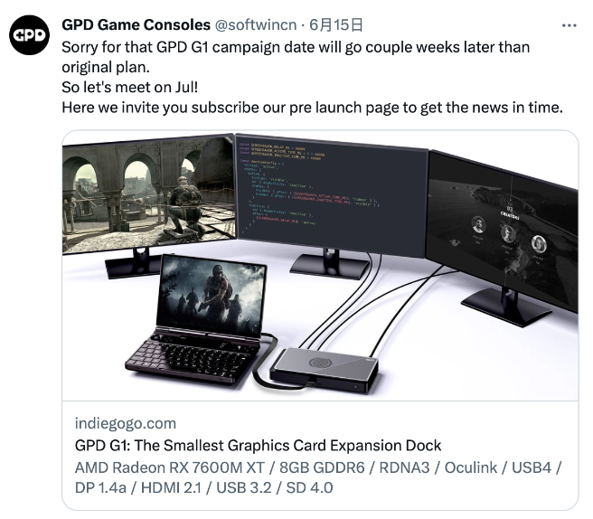Visit the @softwincn handle profile

coord(256,25)
